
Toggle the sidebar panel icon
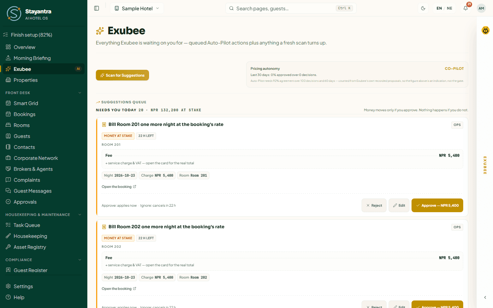click(x=97, y=8)
